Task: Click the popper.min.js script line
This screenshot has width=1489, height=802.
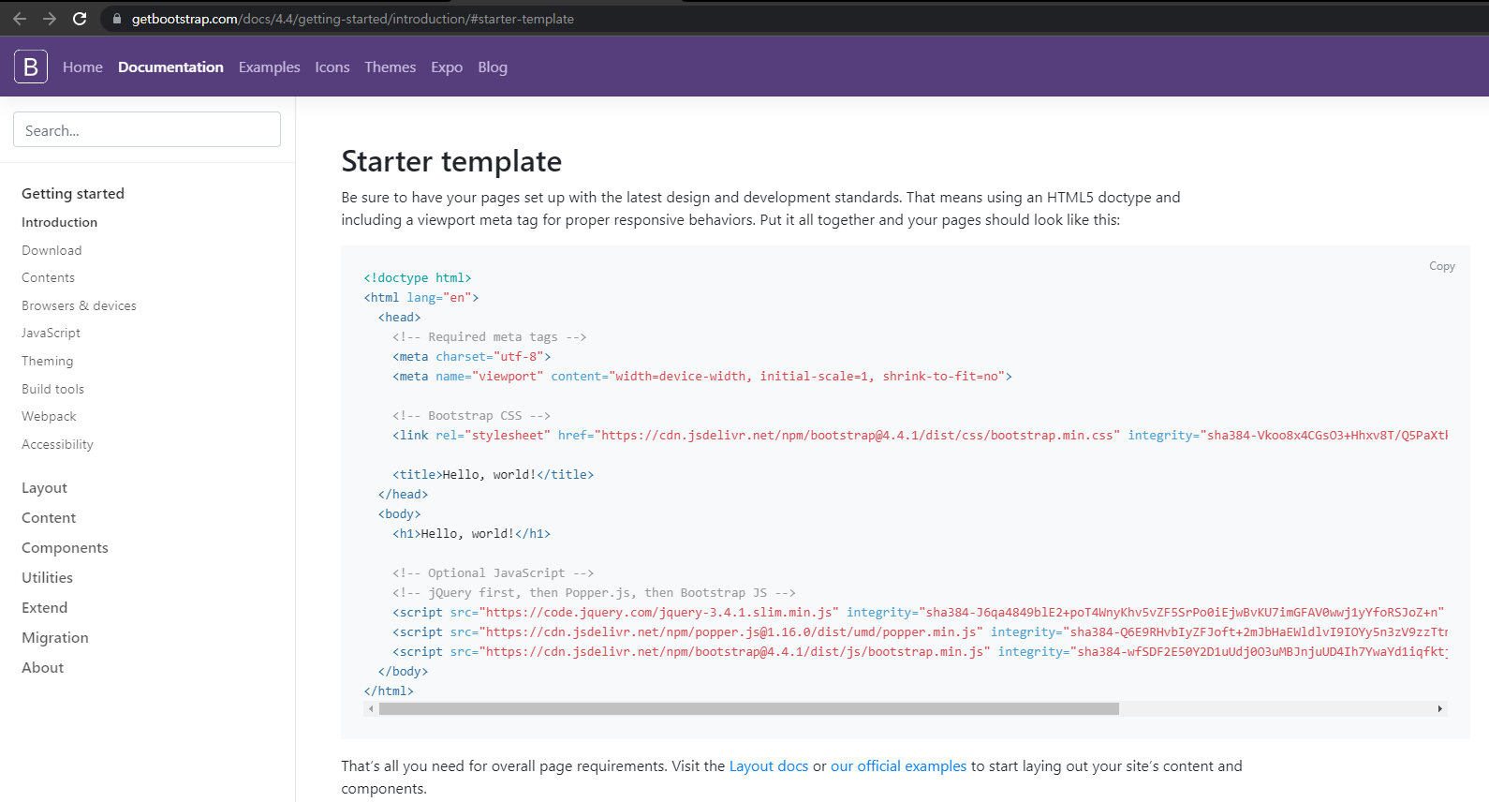Action: tap(920, 632)
